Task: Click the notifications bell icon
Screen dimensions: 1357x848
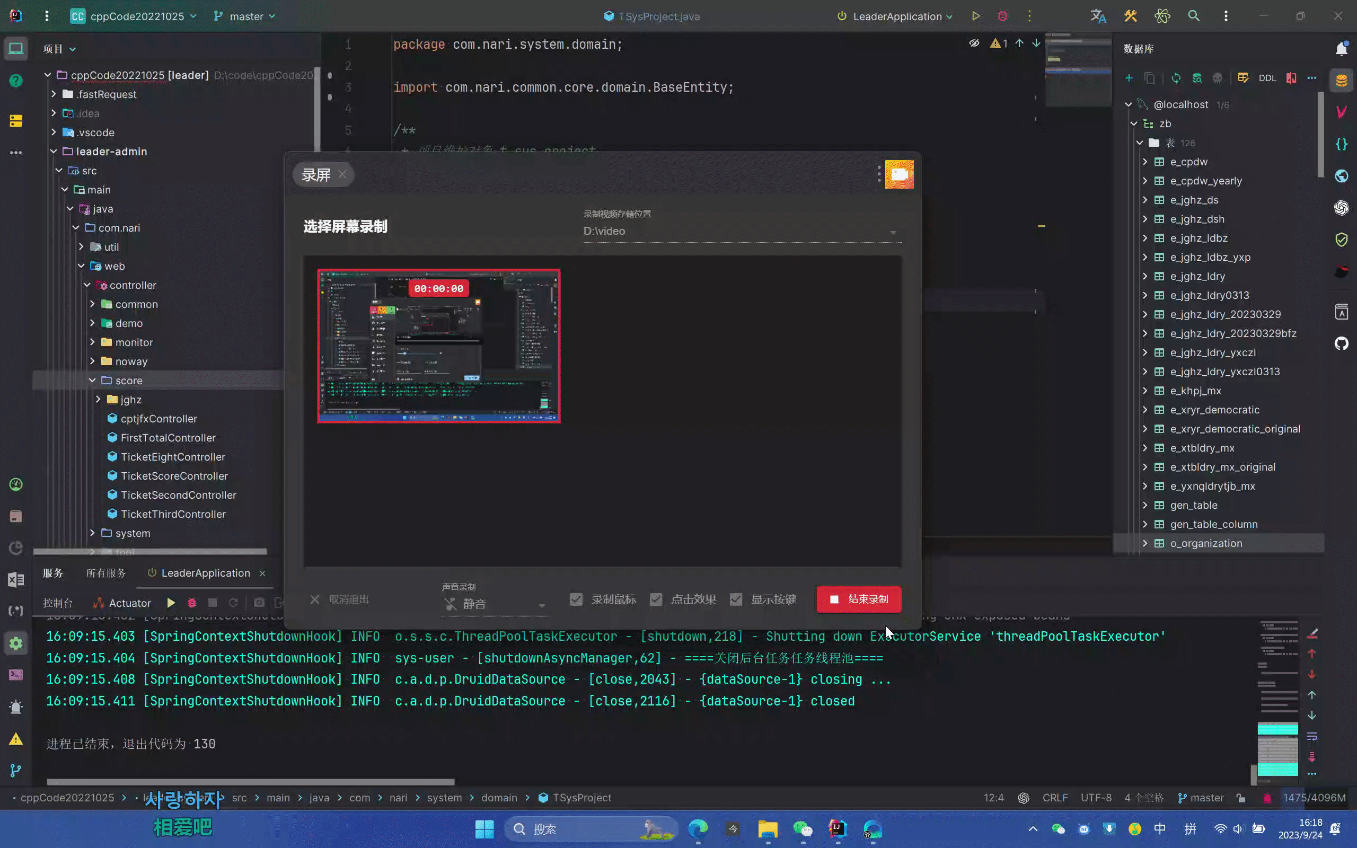Action: (1341, 49)
